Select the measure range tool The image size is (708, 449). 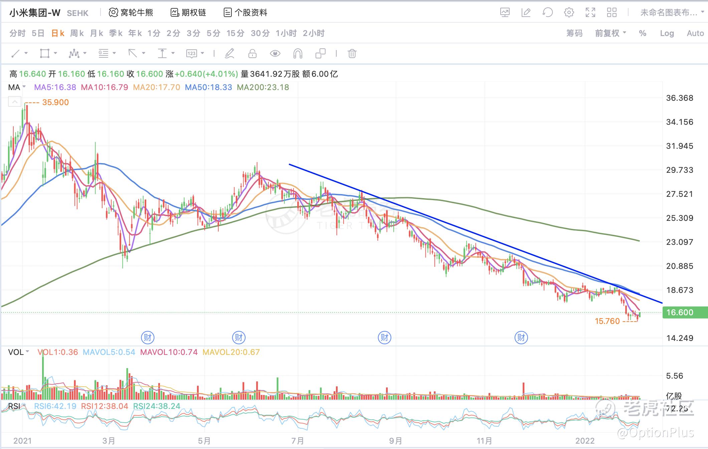tap(162, 53)
